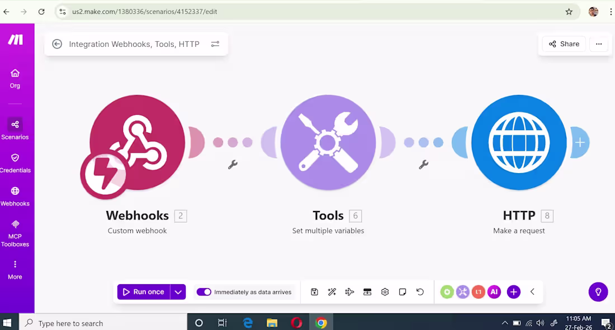Open Opera browser from taskbar
Screen dimensions: 615x330
pos(296,323)
